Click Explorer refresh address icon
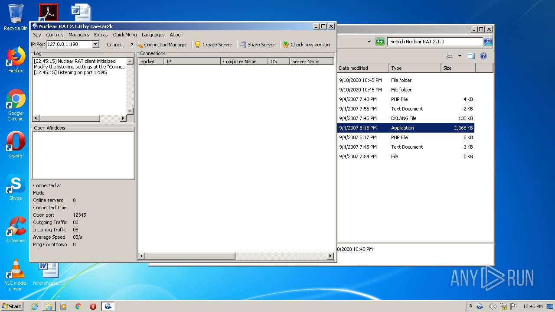555x312 pixels. 380,42
